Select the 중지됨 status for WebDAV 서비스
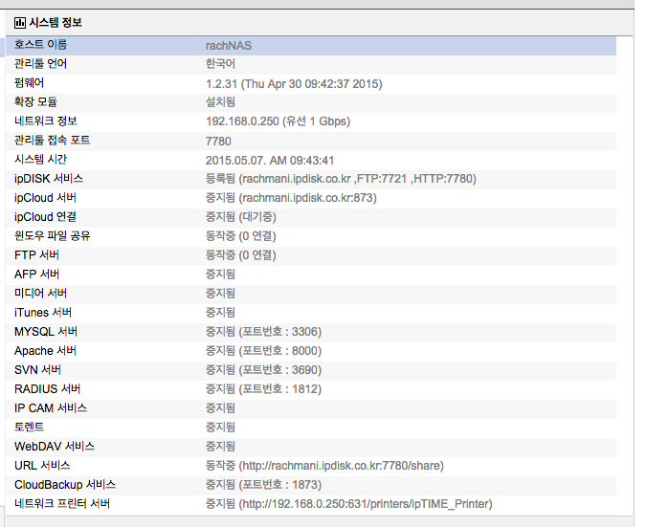 tap(220, 447)
